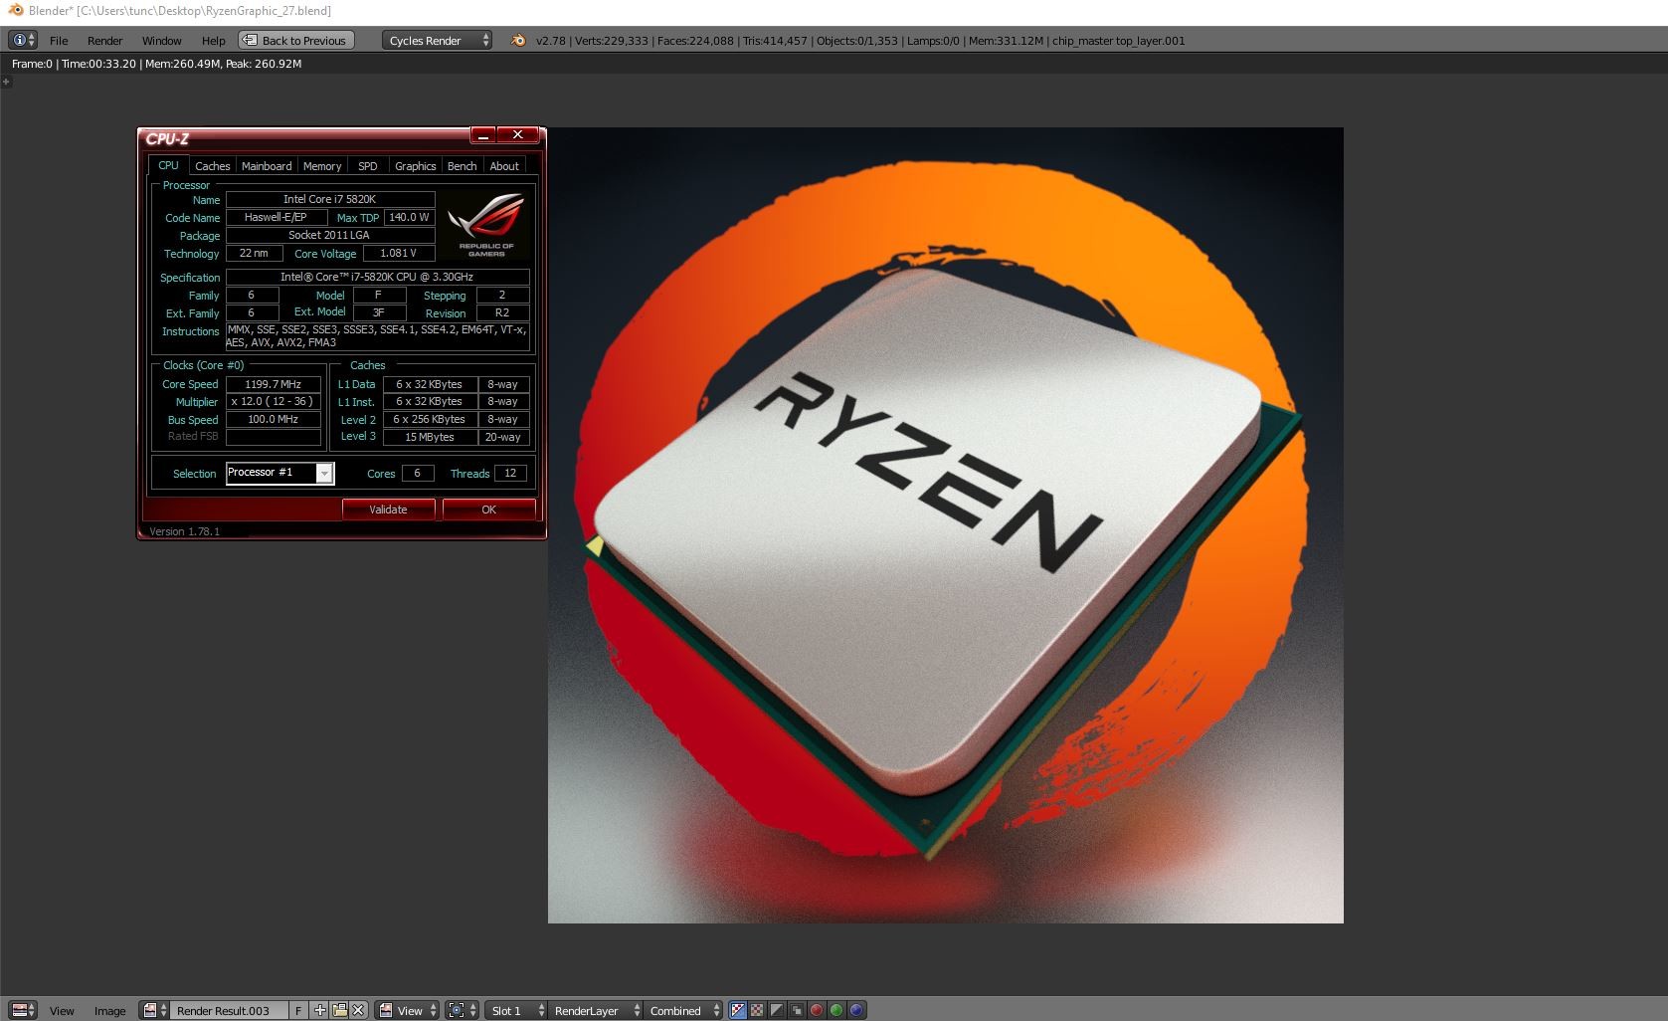Image resolution: width=1668 pixels, height=1021 pixels.
Task: Minimize the CPU-Z window
Action: (482, 134)
